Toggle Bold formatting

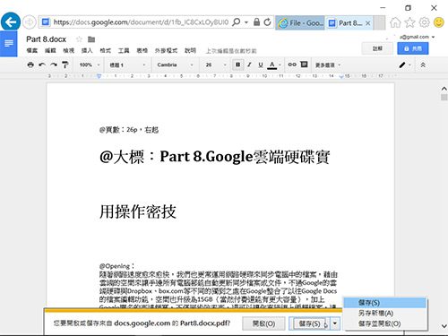click(x=237, y=65)
